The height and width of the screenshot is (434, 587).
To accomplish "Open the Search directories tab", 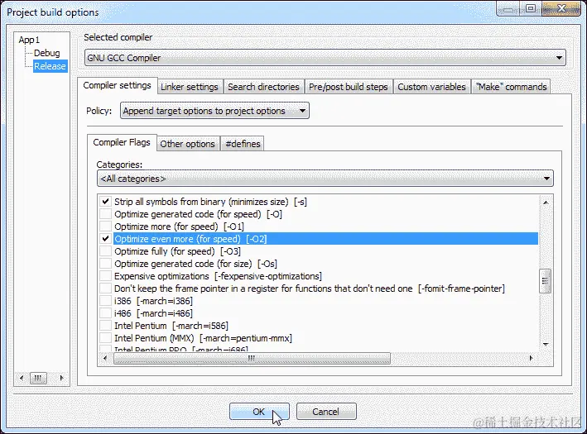I will [263, 87].
